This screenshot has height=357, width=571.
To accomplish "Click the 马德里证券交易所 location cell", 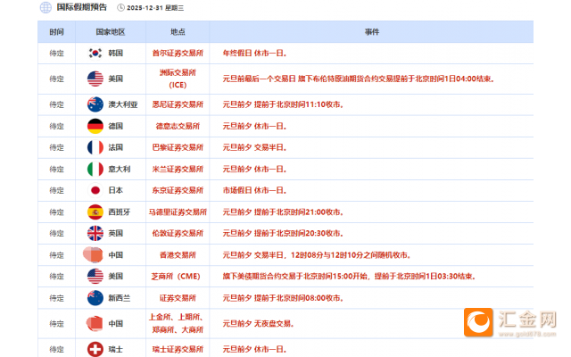I will coord(178,212).
